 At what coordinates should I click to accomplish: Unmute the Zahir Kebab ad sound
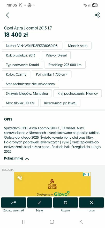click(19, 177)
